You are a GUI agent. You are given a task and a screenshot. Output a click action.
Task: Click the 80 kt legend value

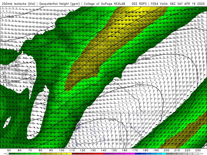click(41, 150)
